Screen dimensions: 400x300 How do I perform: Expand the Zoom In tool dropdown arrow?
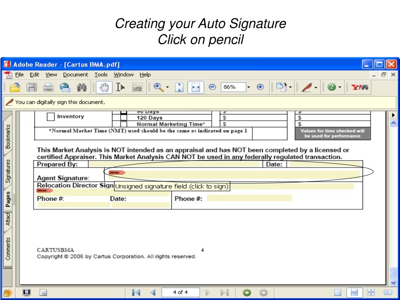167,87
